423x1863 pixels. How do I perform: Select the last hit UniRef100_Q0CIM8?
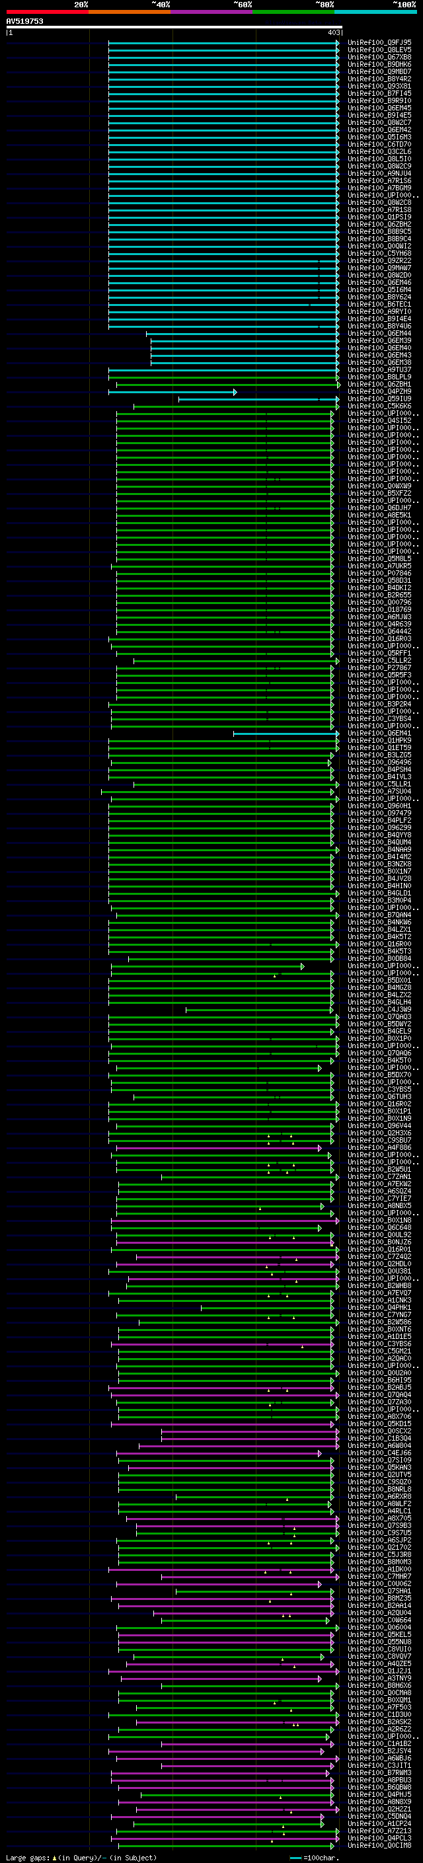tap(379, 1846)
